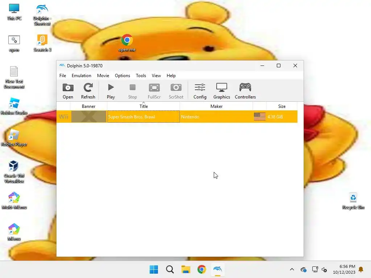Minimize the Dolphin window
The image size is (371, 278).
262,66
